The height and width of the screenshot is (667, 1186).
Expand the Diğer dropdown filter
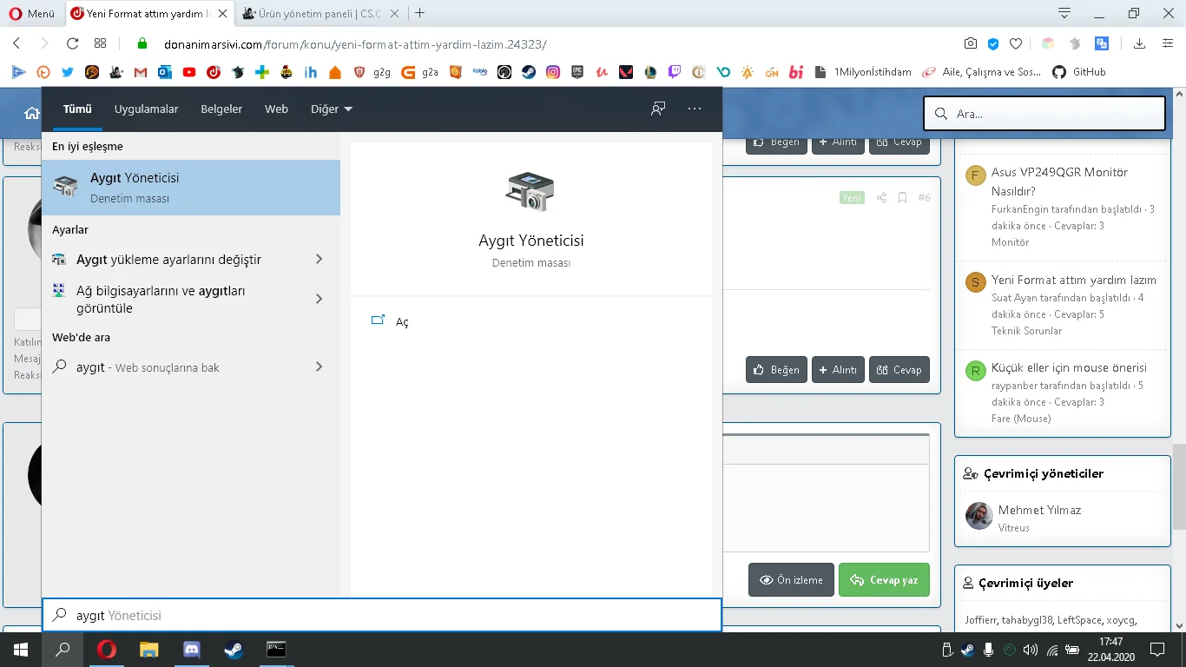tap(332, 109)
